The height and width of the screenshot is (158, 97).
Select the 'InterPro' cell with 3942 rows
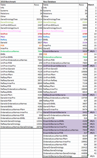tap(17, 48)
